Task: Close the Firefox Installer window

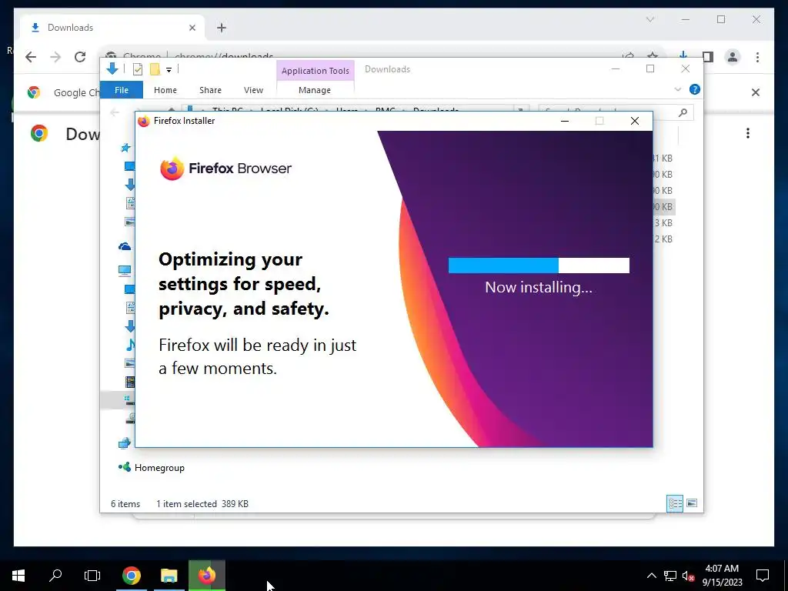Action: click(635, 121)
